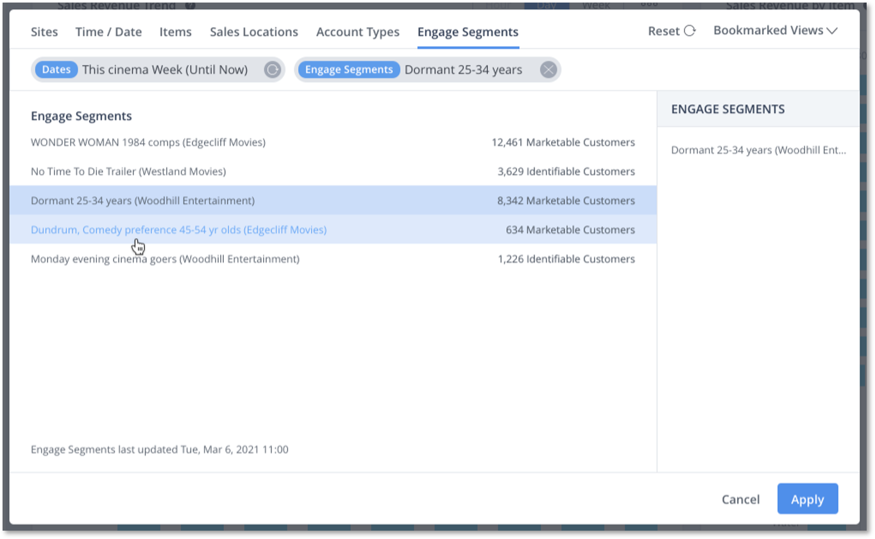Screen dimensions: 875x539
Task: Click 'Dormant 25-34 years' in the right panel
Action: tap(758, 150)
